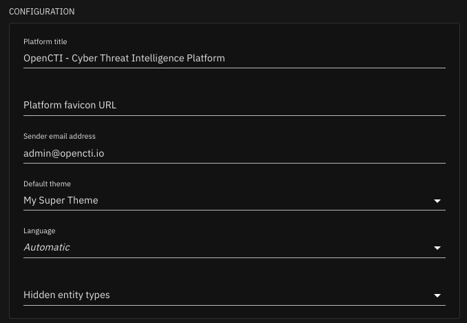Image resolution: width=467 pixels, height=323 pixels.
Task: Click the Sender email address label
Action: pyautogui.click(x=59, y=137)
